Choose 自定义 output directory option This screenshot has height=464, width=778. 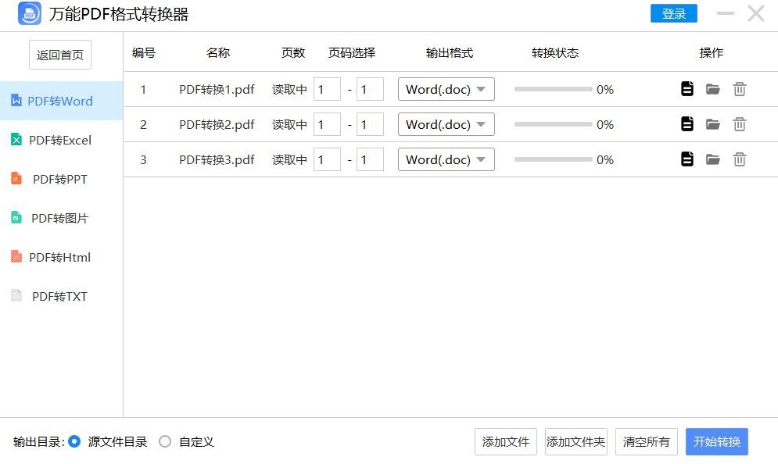[x=165, y=441]
